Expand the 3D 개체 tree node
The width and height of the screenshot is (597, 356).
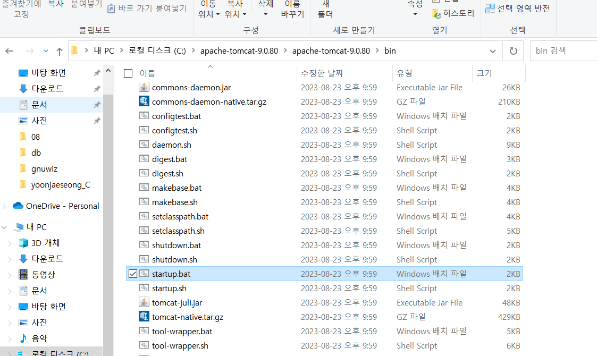[10, 243]
